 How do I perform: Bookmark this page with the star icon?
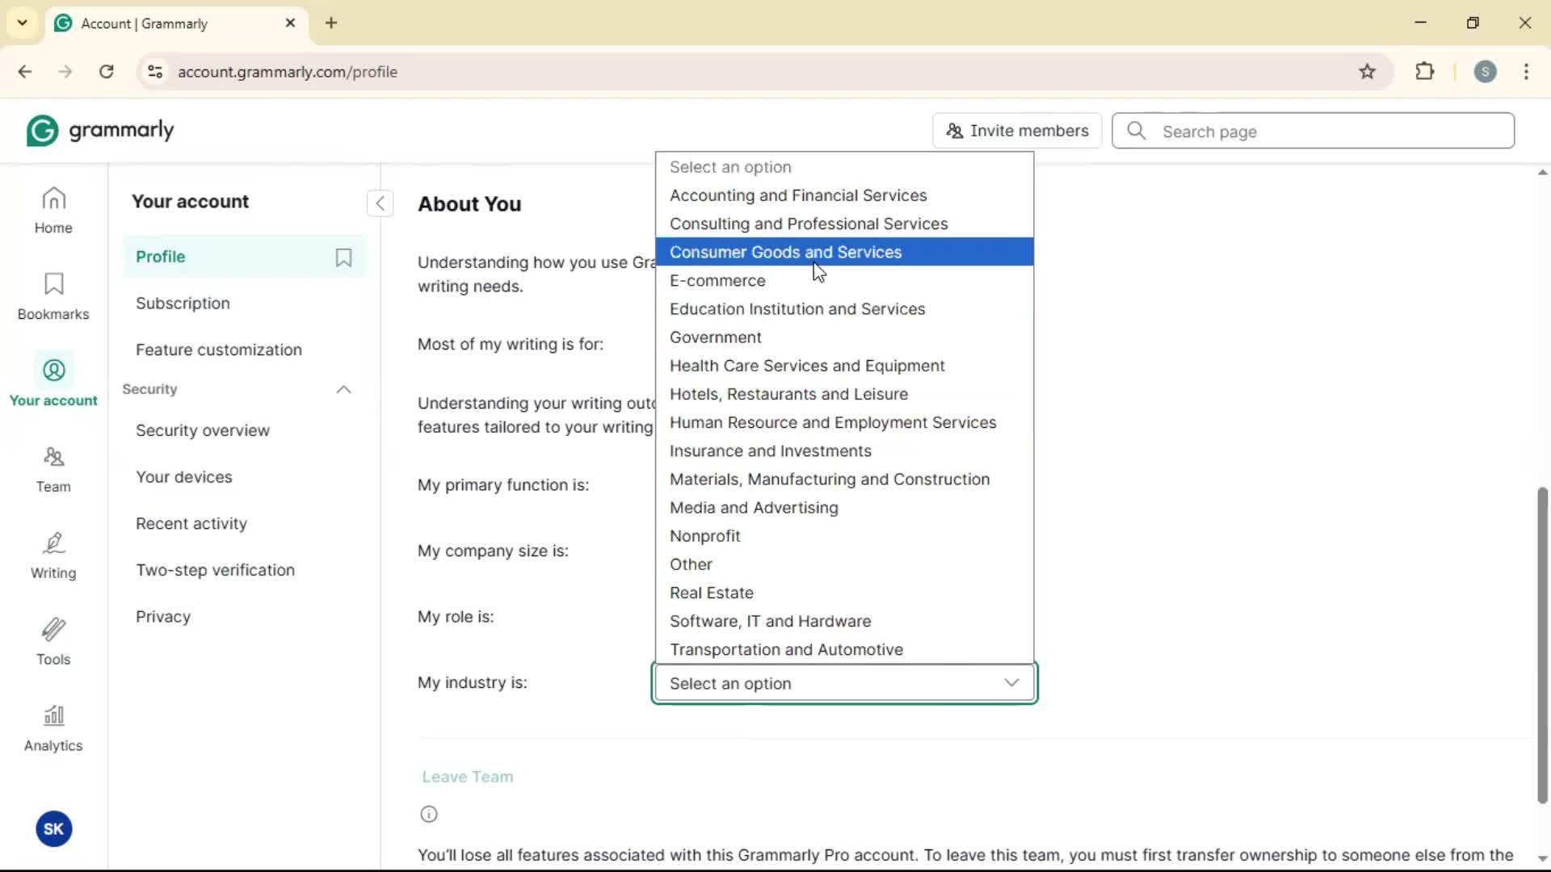(1367, 72)
